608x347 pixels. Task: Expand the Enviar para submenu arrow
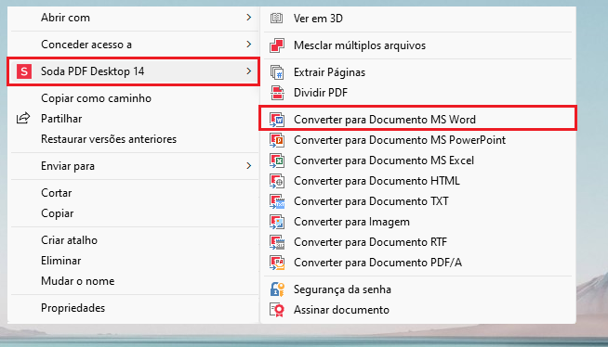coord(248,166)
